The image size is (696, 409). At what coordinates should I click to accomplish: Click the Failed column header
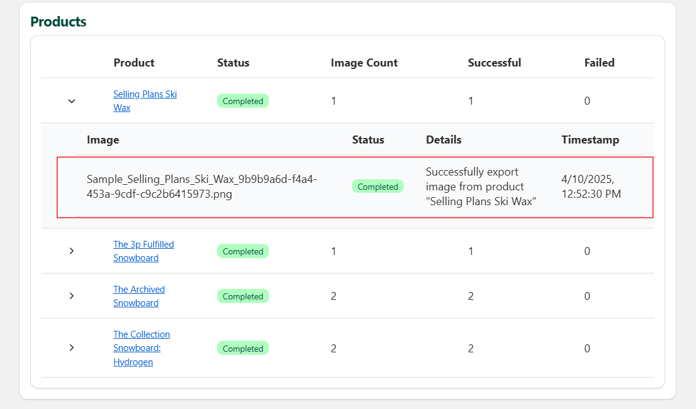click(599, 63)
